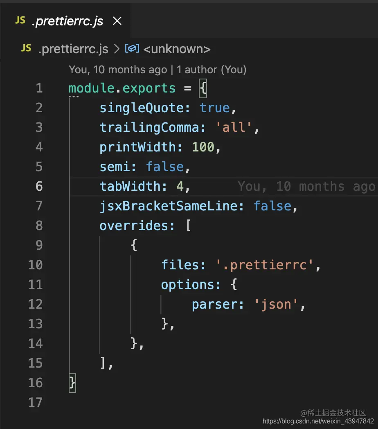Click the symbol icon before <unknown>

[132, 49]
